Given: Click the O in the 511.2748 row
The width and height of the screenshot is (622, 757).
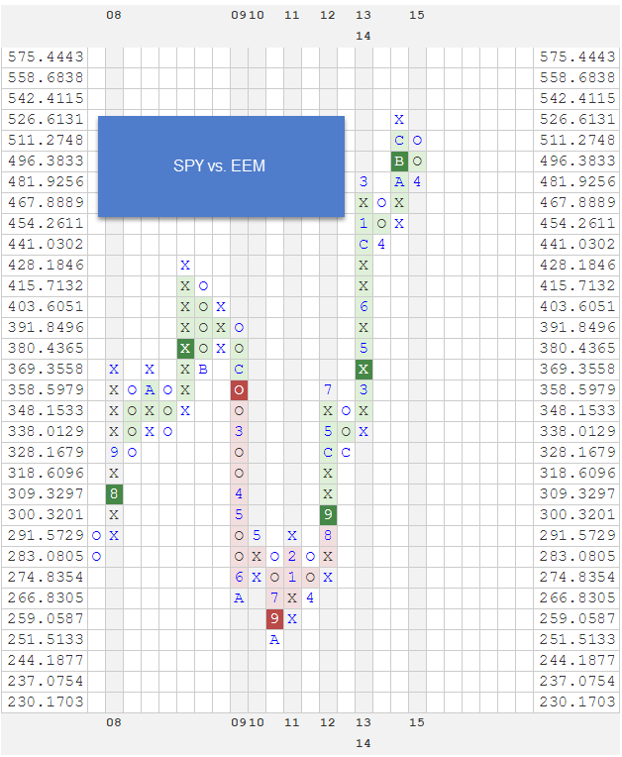Looking at the screenshot, I should click(x=417, y=141).
